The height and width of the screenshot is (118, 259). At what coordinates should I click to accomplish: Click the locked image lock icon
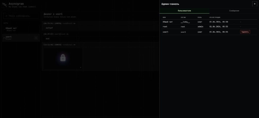(63, 58)
